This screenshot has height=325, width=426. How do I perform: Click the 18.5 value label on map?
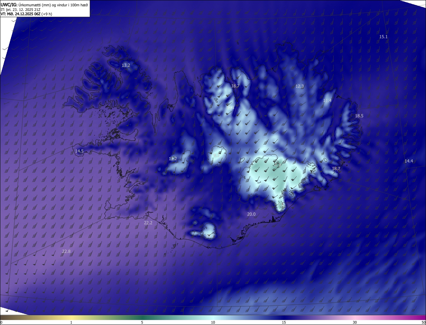pos(359,116)
